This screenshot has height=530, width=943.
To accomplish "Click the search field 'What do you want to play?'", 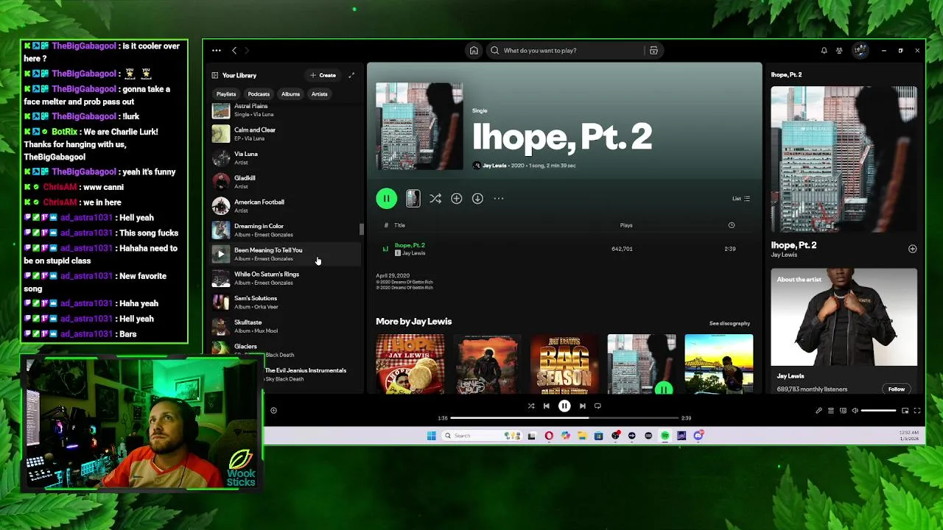I will [x=565, y=51].
